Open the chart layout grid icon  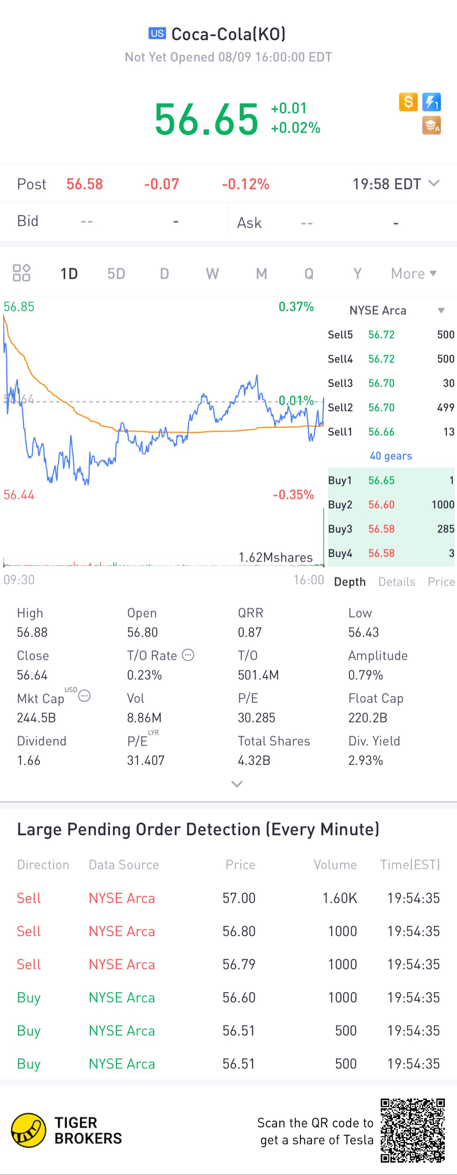[22, 273]
